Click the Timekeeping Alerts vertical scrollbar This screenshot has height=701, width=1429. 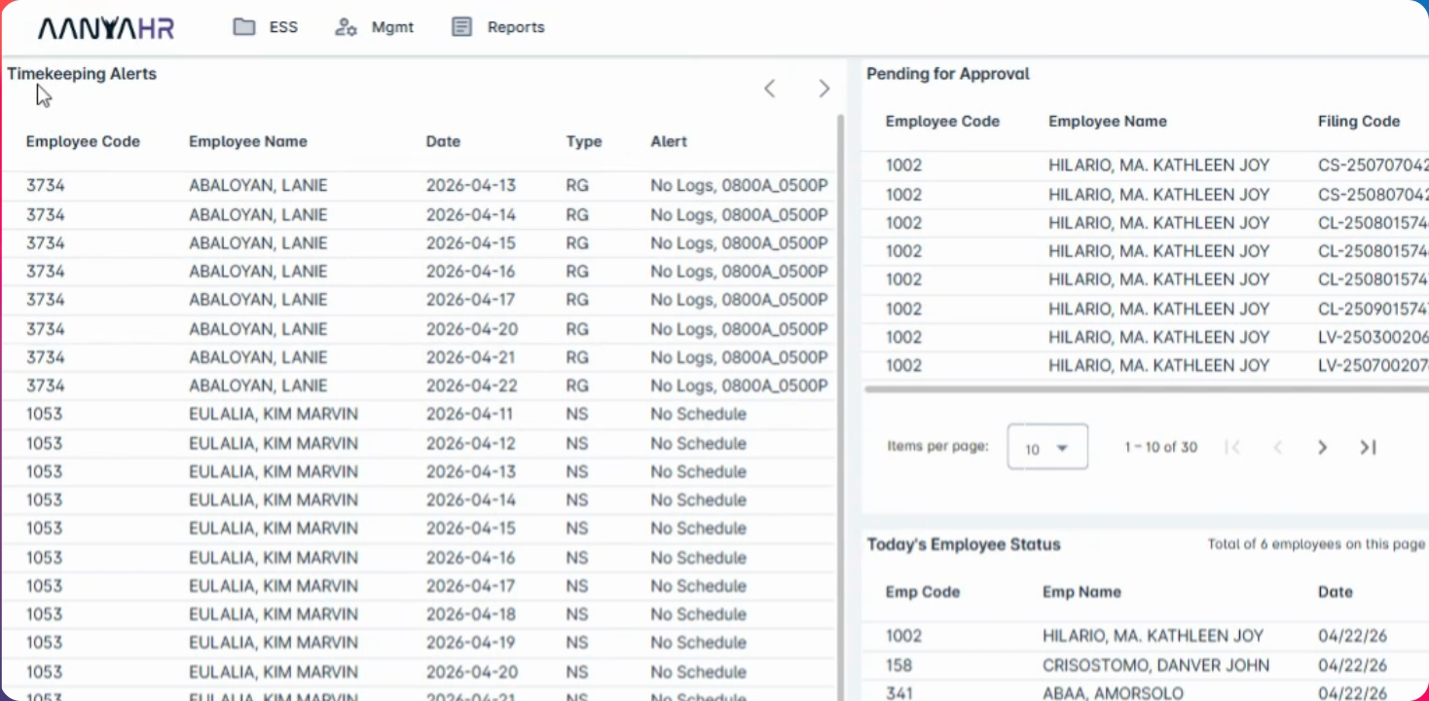[841, 389]
